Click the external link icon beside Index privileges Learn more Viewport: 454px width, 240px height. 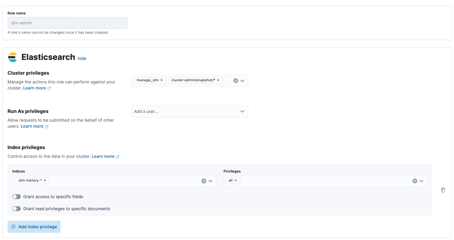(x=117, y=156)
